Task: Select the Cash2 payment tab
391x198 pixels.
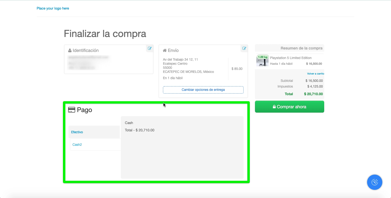Action: [95, 144]
